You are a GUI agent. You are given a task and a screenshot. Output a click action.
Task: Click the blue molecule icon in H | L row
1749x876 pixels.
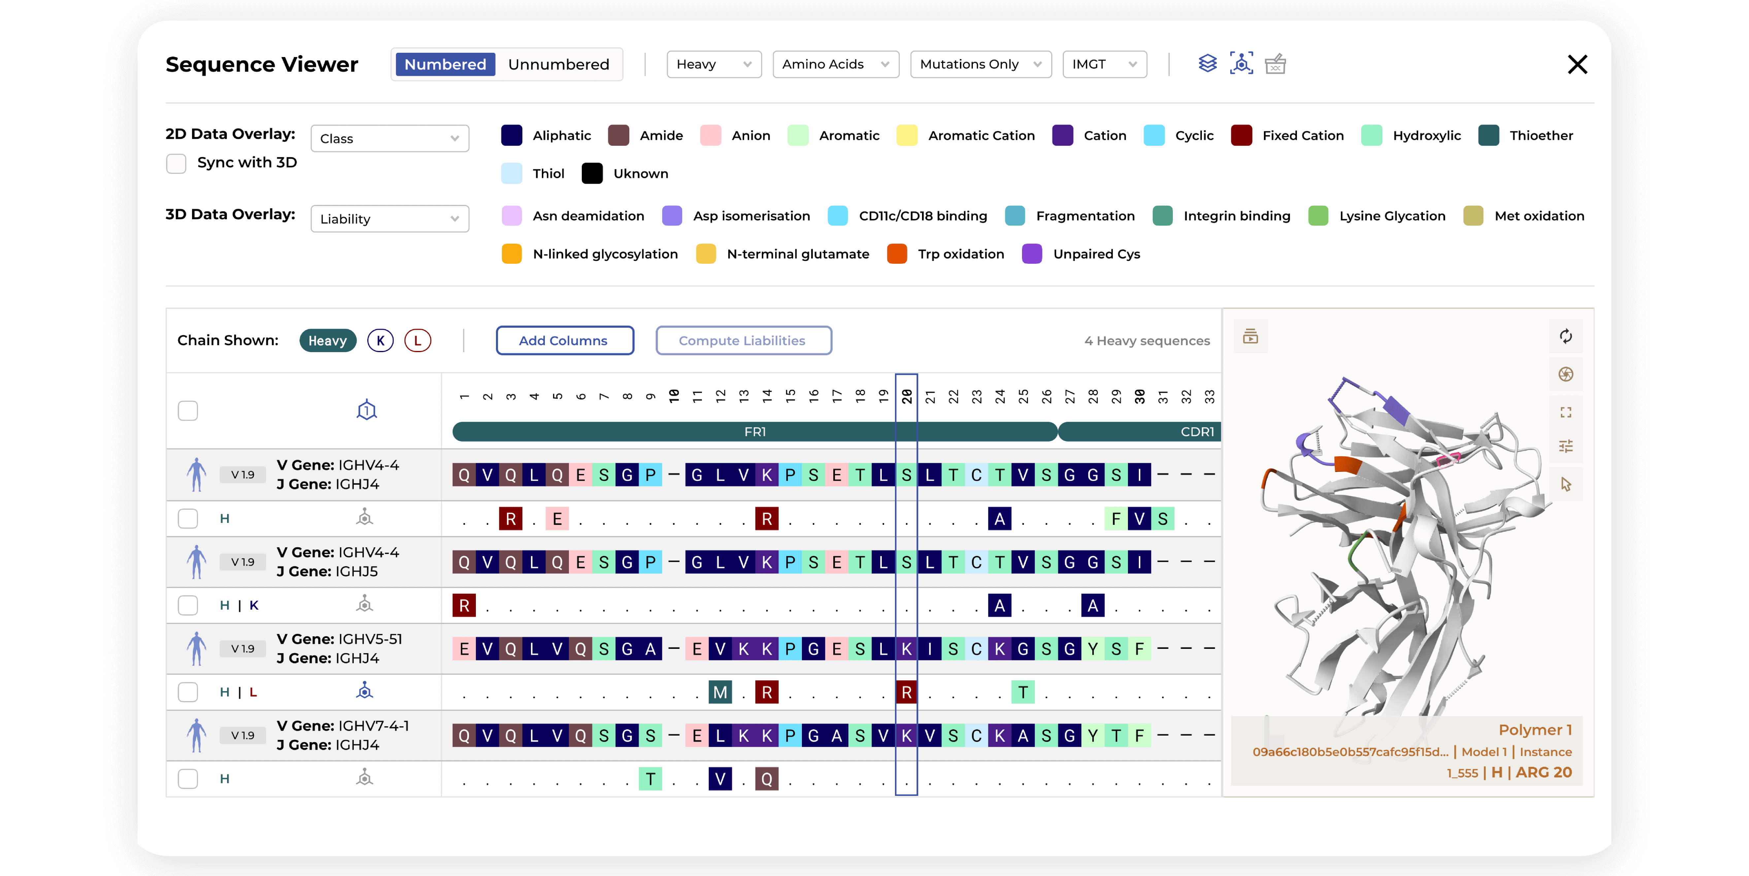[365, 691]
